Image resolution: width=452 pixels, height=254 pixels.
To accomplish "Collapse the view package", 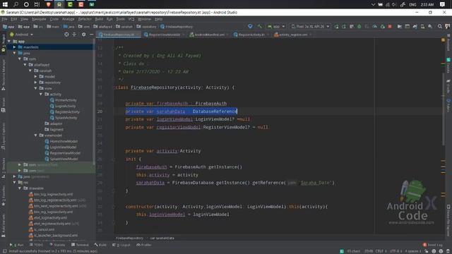I will [x=35, y=88].
